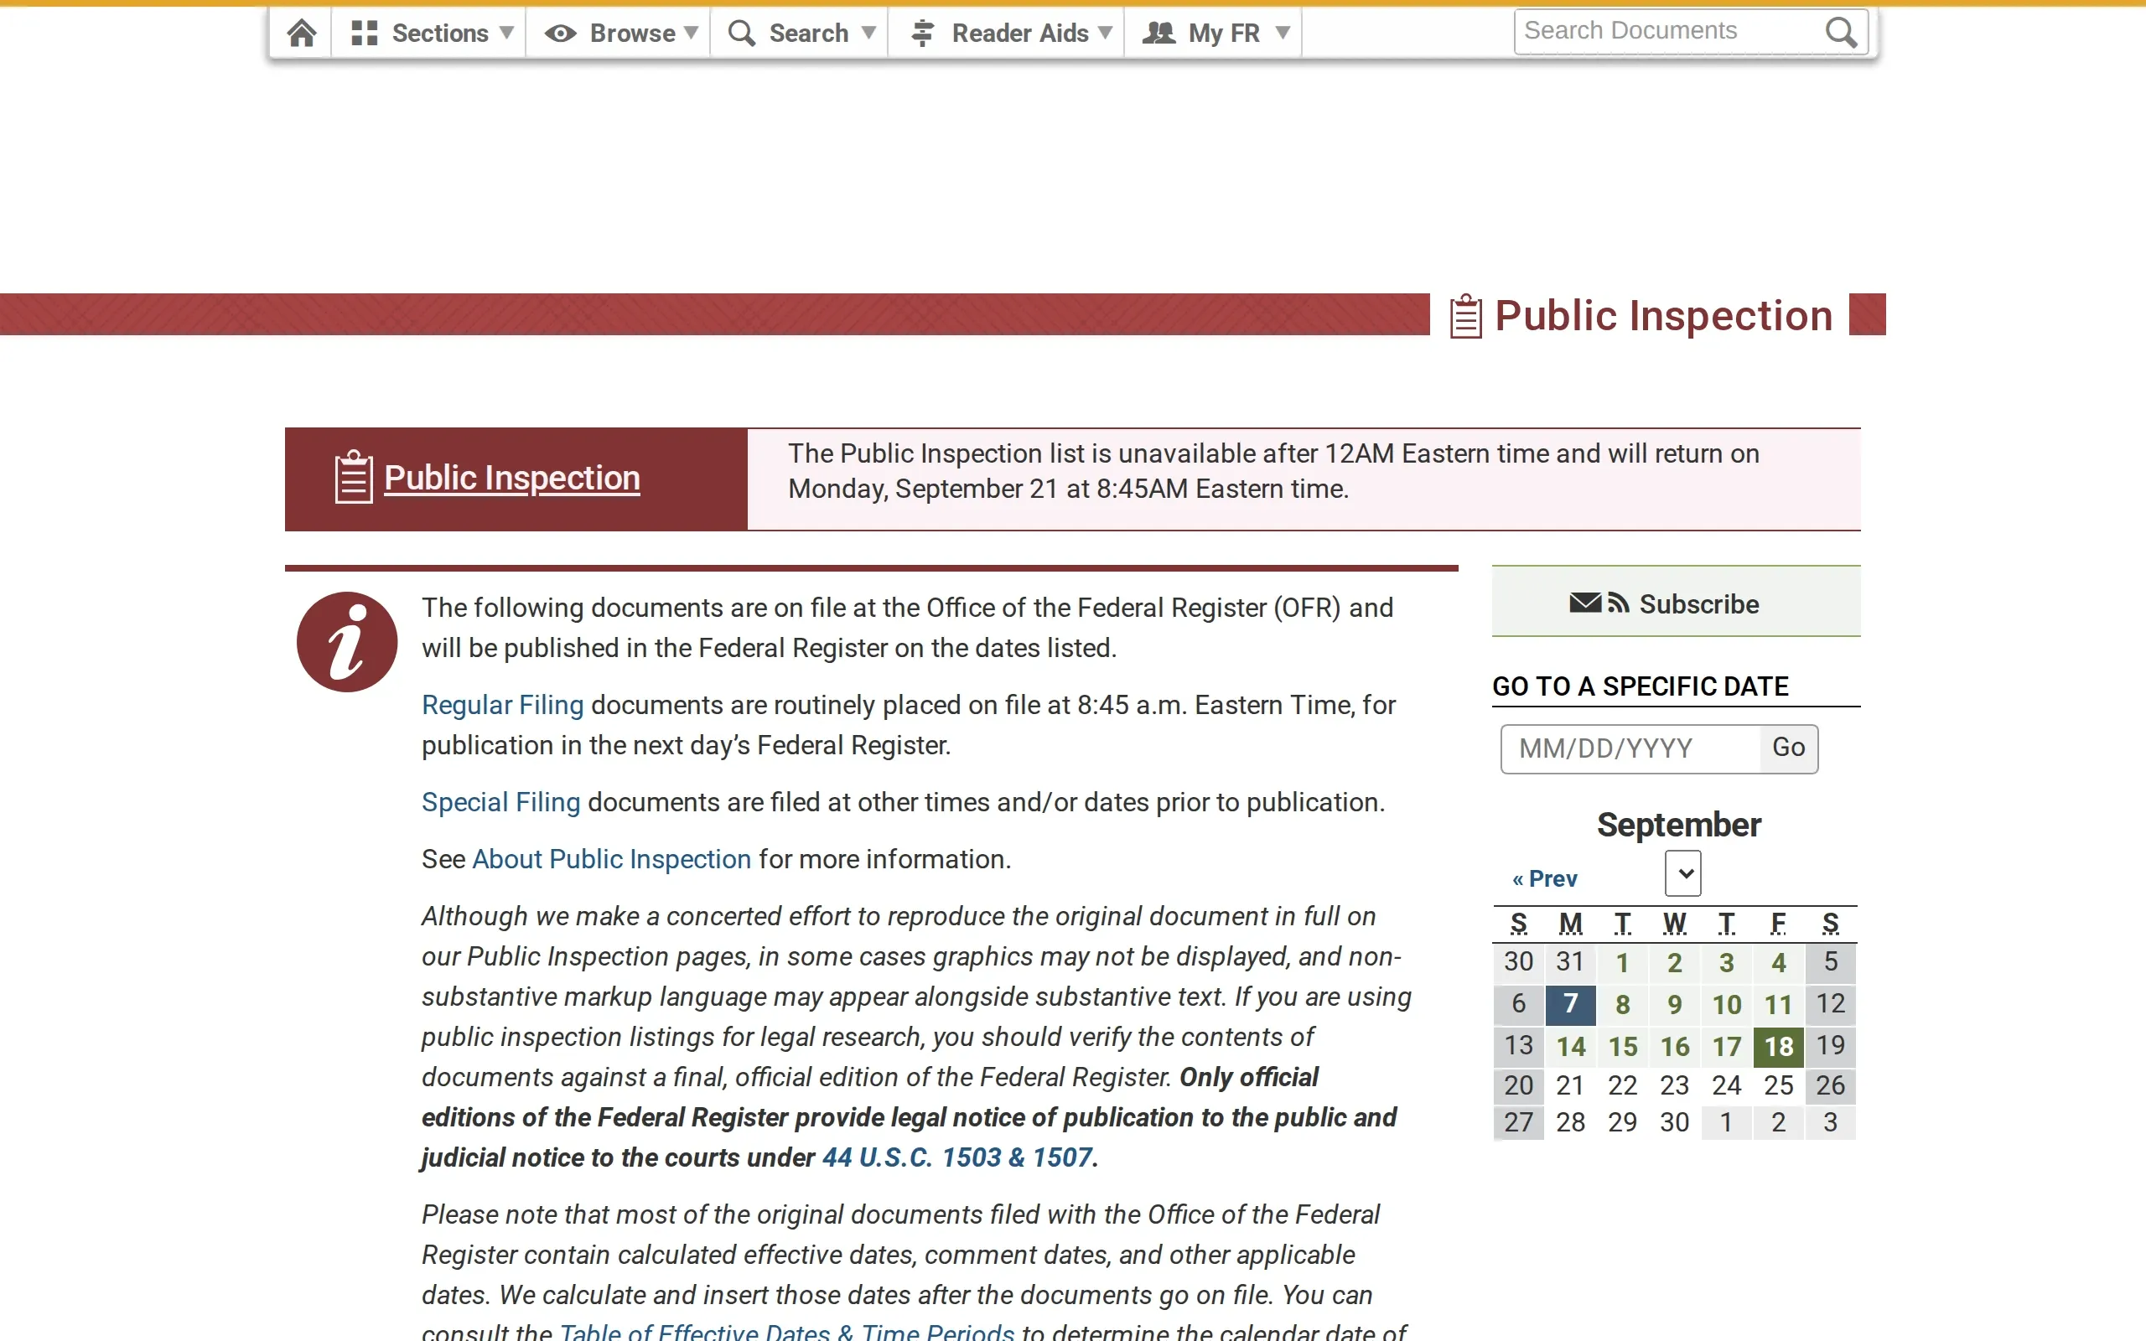Click the red information circle icon
2146x1341 pixels.
347,641
